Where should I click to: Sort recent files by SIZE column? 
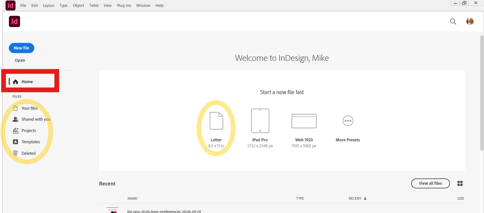point(461,198)
